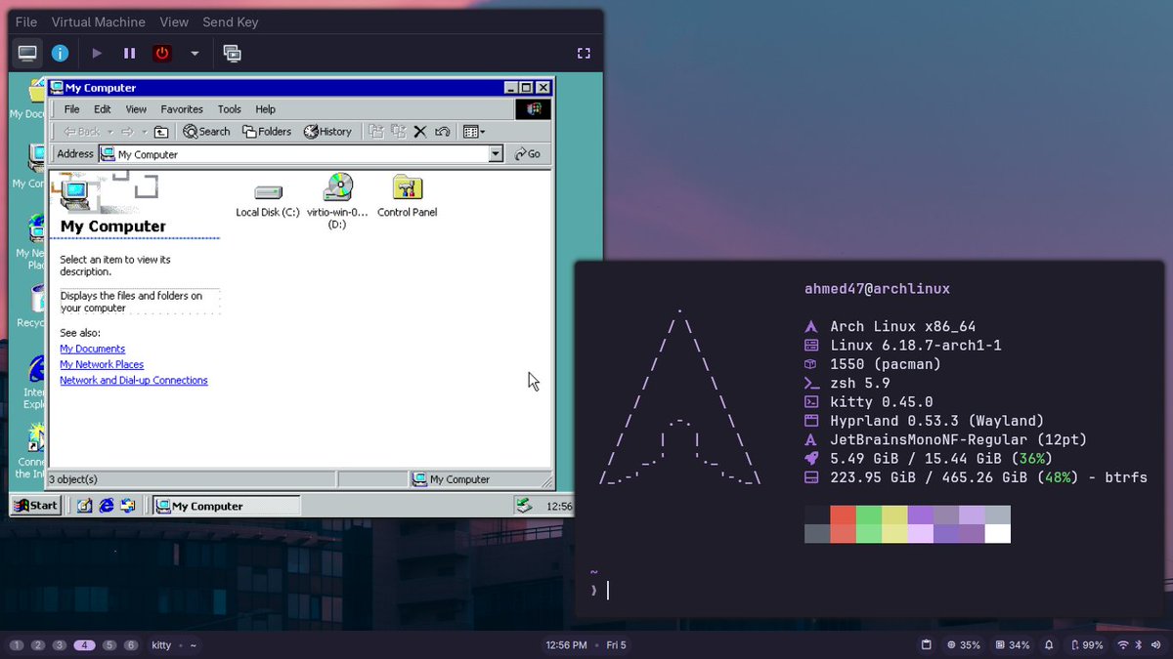Expand the Address bar dropdown arrow

(x=495, y=154)
